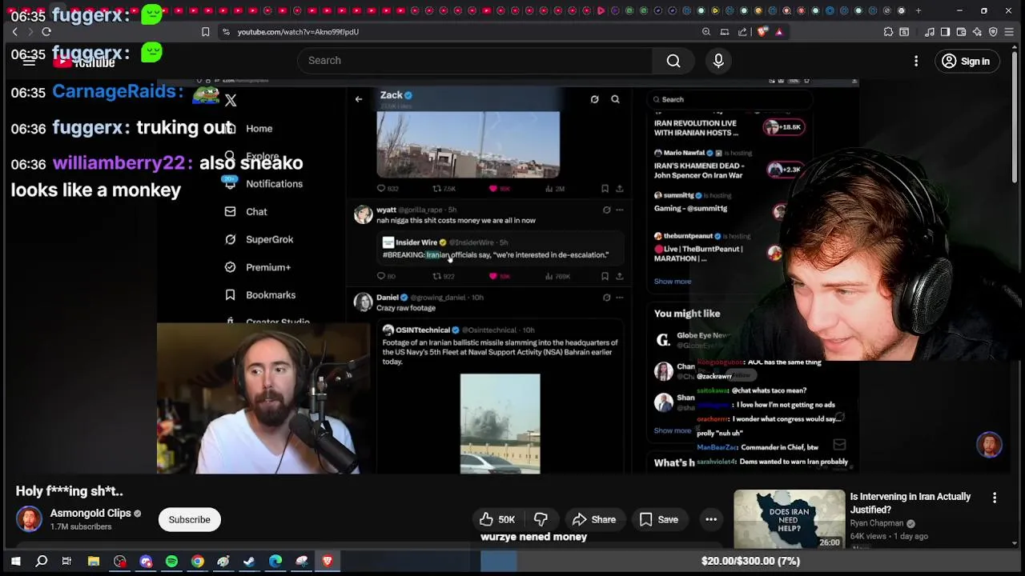This screenshot has height=576, width=1025.
Task: Open the browser hamburger main menu
Action: coord(1009,32)
